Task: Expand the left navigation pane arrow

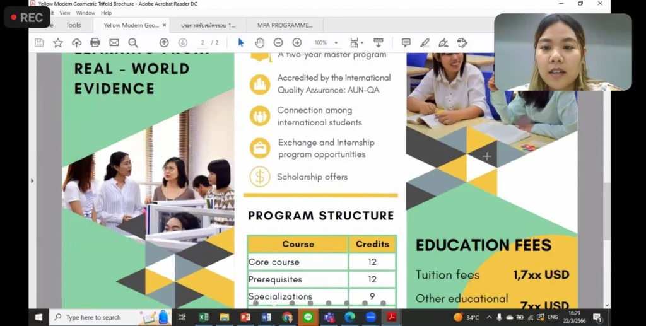Action: pyautogui.click(x=32, y=181)
